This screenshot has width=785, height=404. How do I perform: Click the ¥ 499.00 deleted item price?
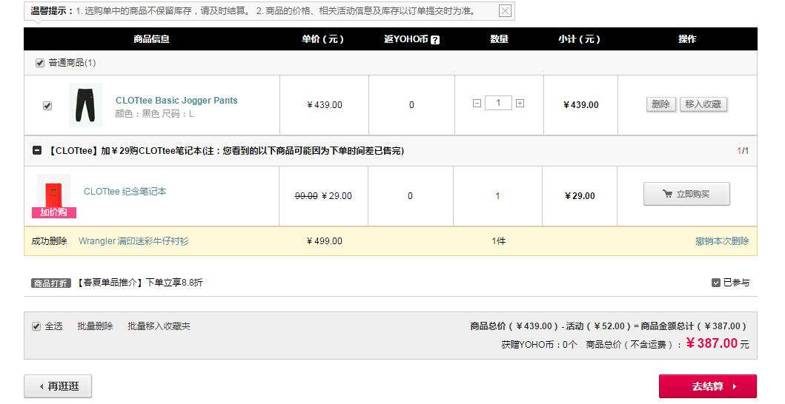click(x=325, y=241)
